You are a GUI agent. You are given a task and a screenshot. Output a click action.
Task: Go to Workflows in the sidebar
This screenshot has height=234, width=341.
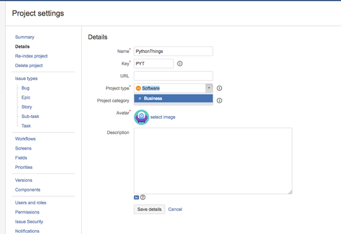25,139
